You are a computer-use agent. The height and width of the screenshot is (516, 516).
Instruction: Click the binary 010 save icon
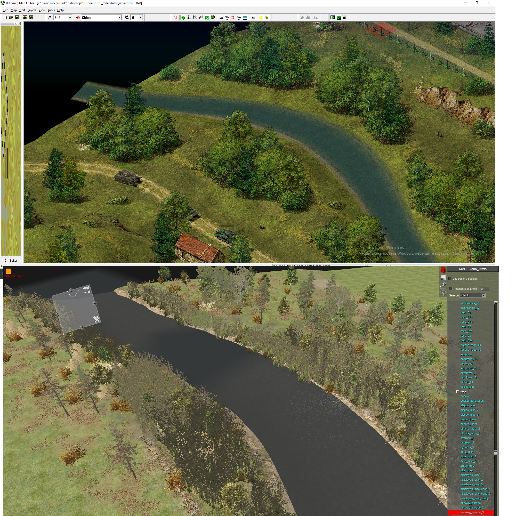pyautogui.click(x=31, y=18)
